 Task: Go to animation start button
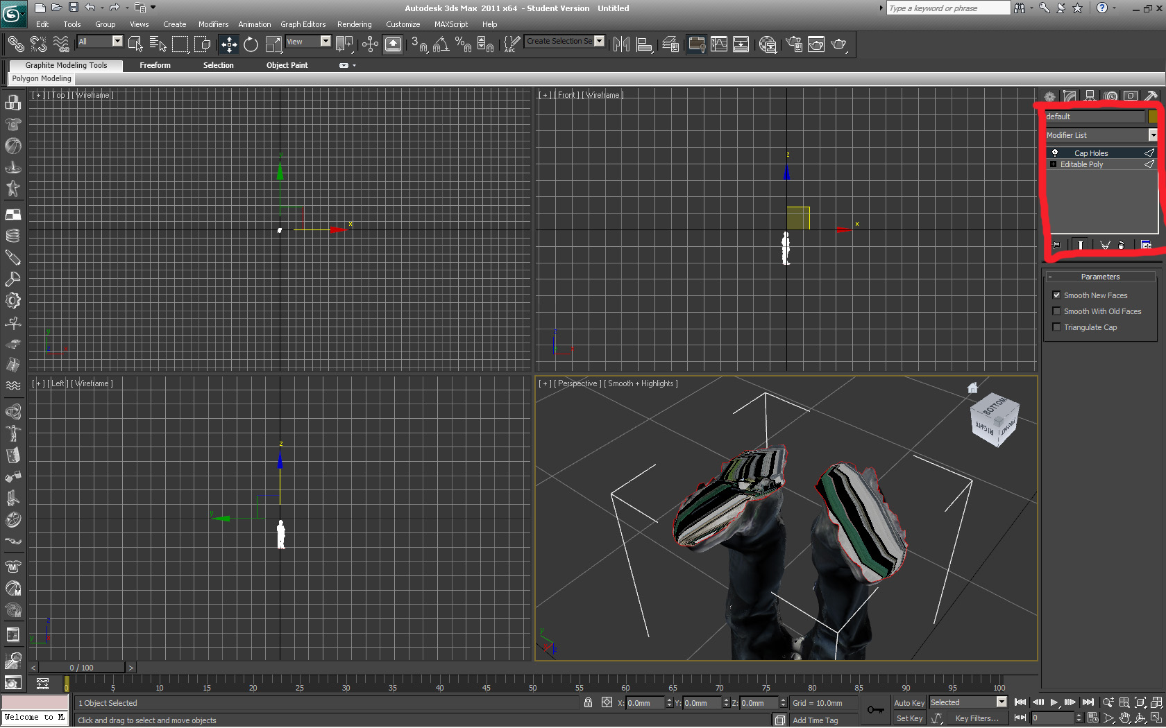[1020, 702]
